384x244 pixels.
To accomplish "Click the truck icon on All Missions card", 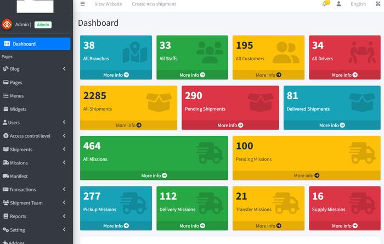I will coord(209,151).
